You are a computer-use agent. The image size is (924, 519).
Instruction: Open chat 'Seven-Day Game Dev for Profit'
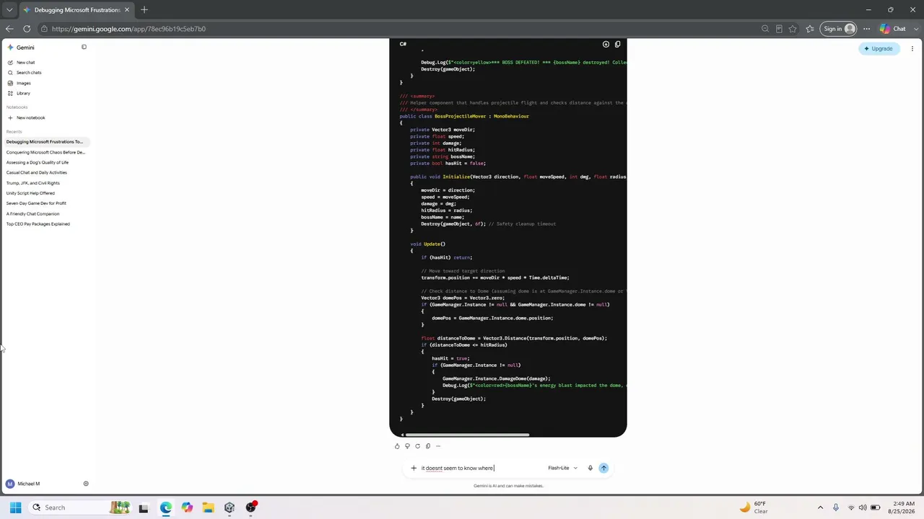36,203
